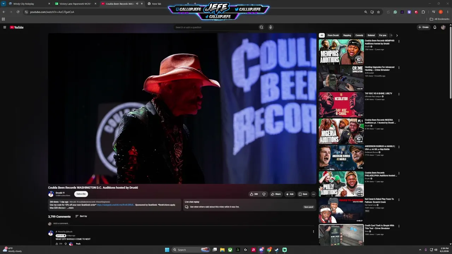Switch to Victory Lane Paperwork tab
This screenshot has width=452, height=254.
76,4
